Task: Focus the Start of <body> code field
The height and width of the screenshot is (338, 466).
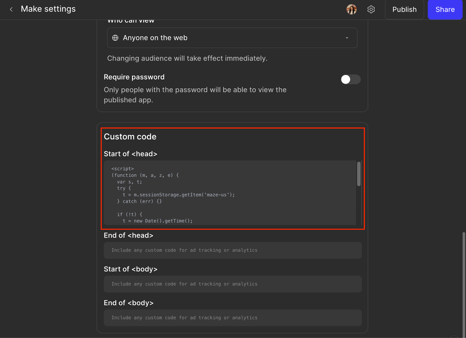Action: (x=232, y=284)
